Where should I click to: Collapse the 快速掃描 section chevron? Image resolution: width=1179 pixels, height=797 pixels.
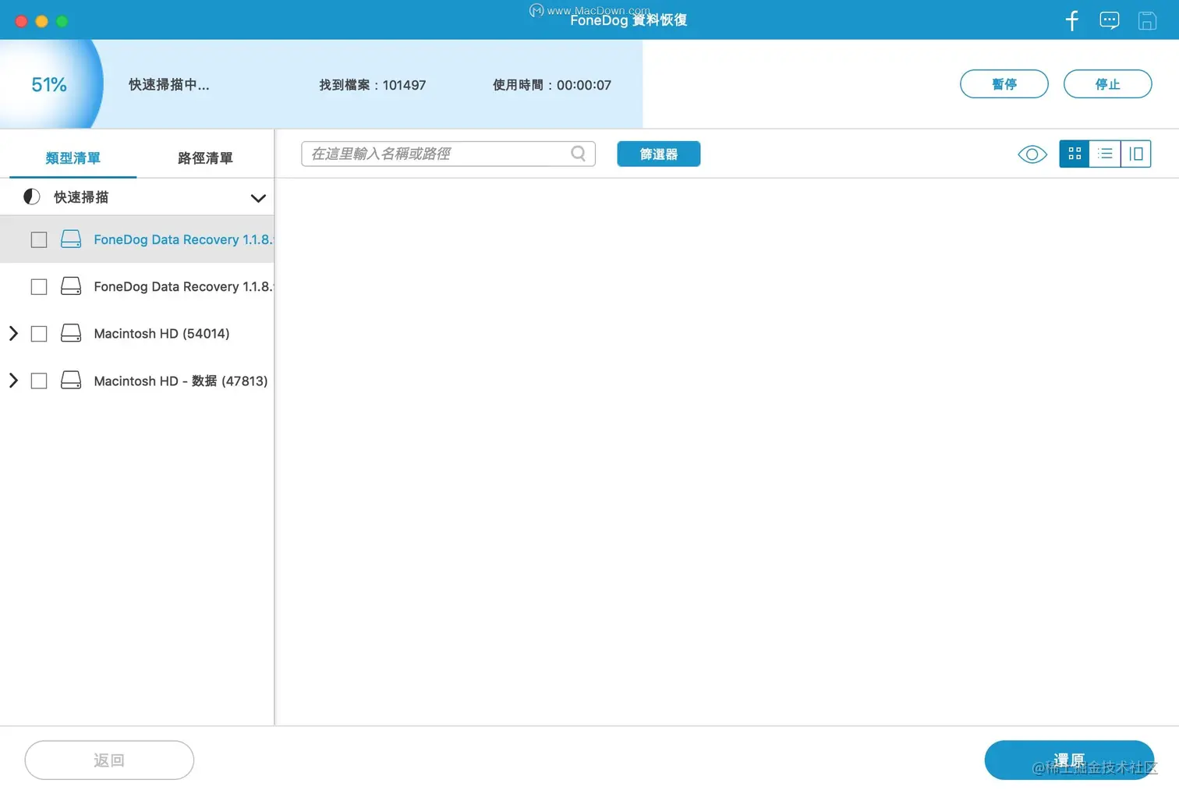click(258, 198)
